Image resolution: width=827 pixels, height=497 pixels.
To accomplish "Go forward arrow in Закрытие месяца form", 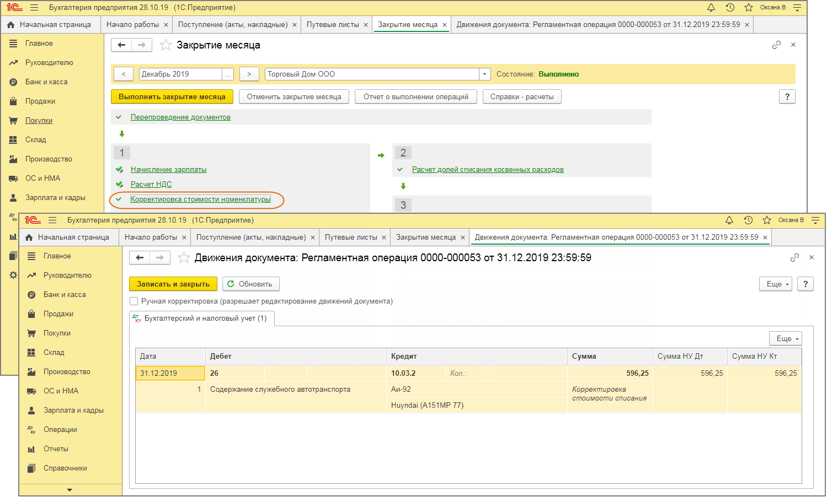I will [142, 45].
